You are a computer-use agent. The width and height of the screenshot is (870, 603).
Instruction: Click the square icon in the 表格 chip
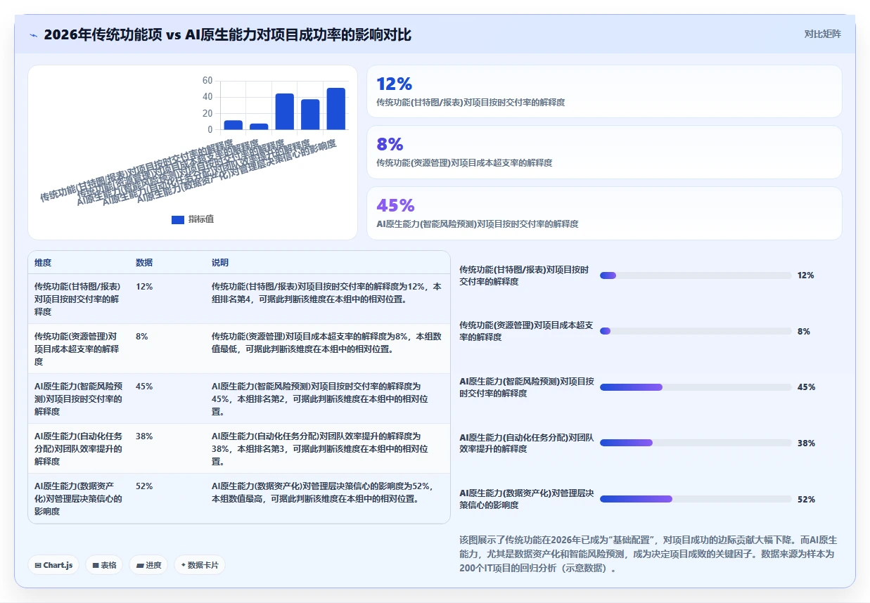click(x=96, y=565)
